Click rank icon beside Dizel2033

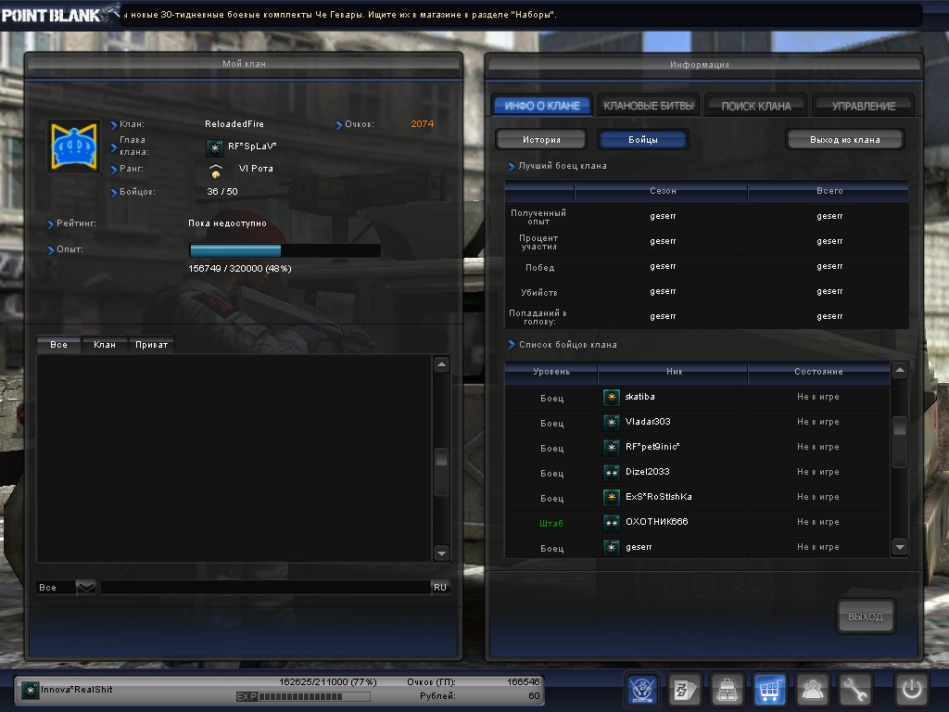[612, 472]
